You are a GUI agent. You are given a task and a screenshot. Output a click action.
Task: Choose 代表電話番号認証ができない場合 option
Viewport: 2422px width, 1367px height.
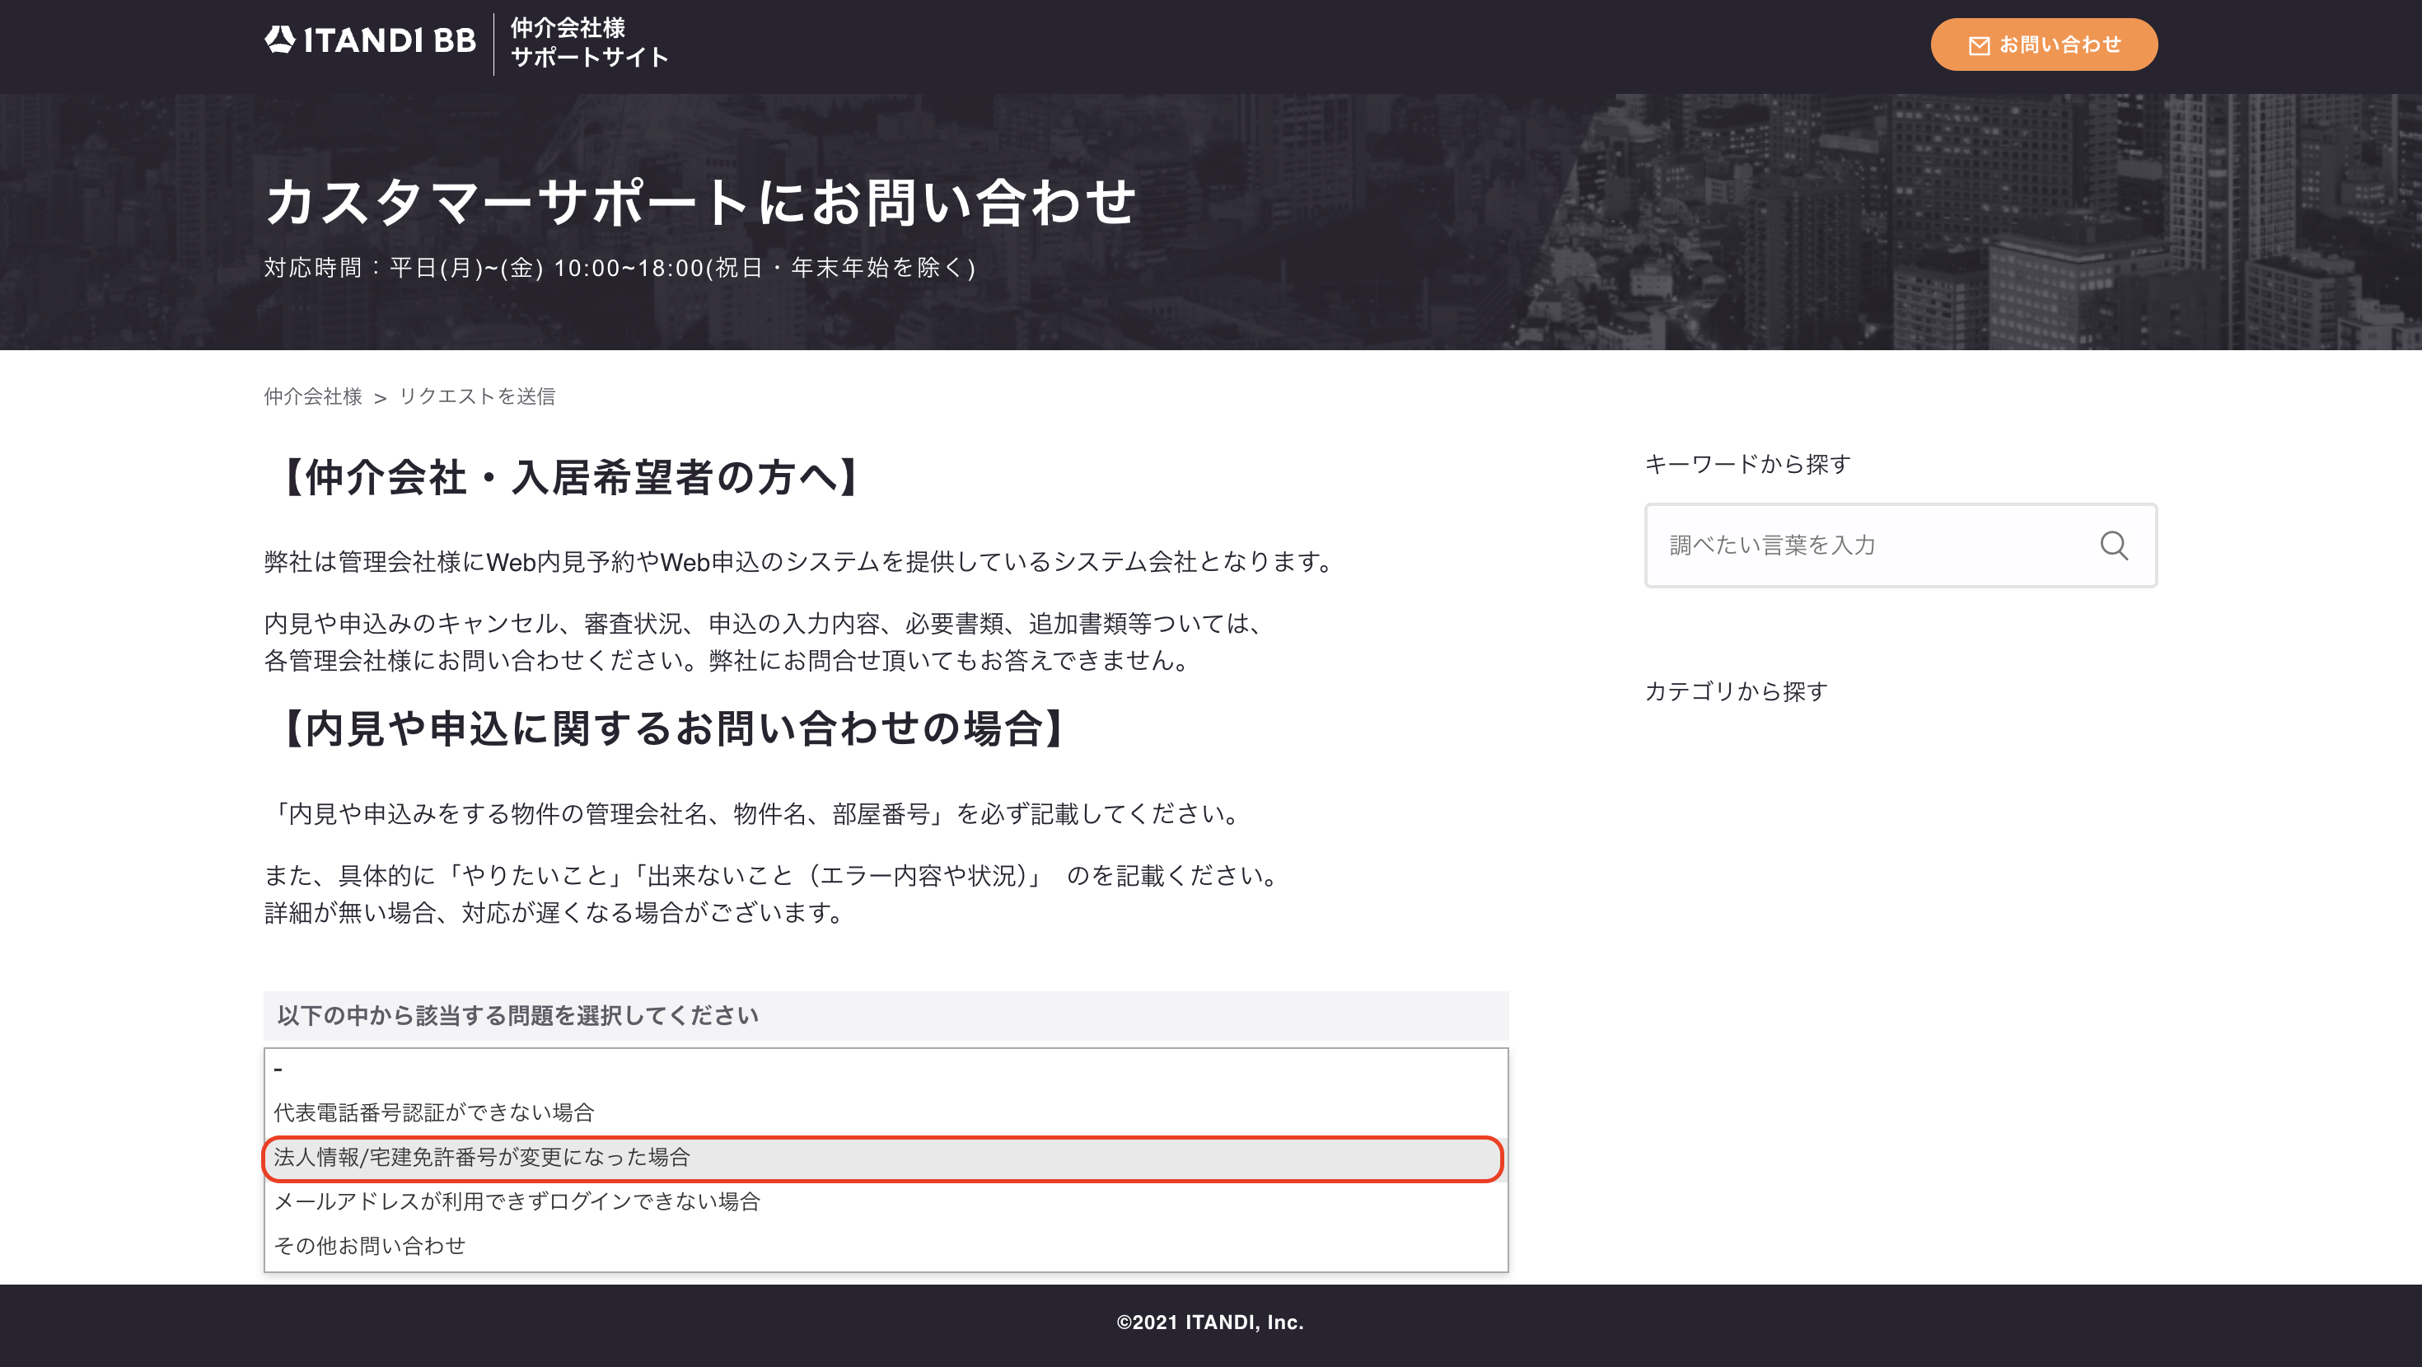point(886,1112)
